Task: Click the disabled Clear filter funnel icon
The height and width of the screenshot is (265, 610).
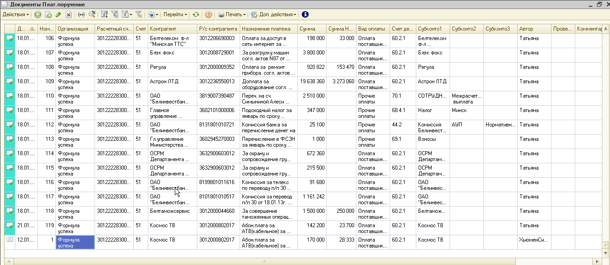Action: click(138, 14)
